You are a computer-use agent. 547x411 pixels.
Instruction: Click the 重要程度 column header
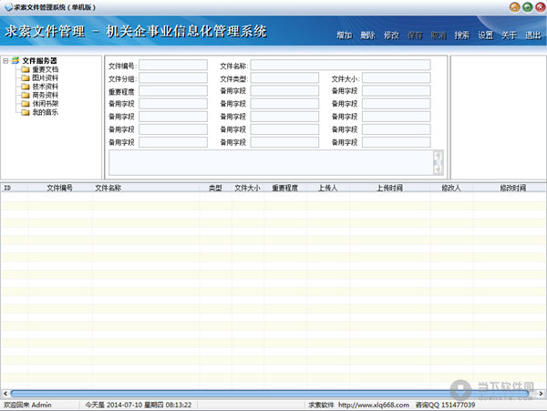pos(285,188)
